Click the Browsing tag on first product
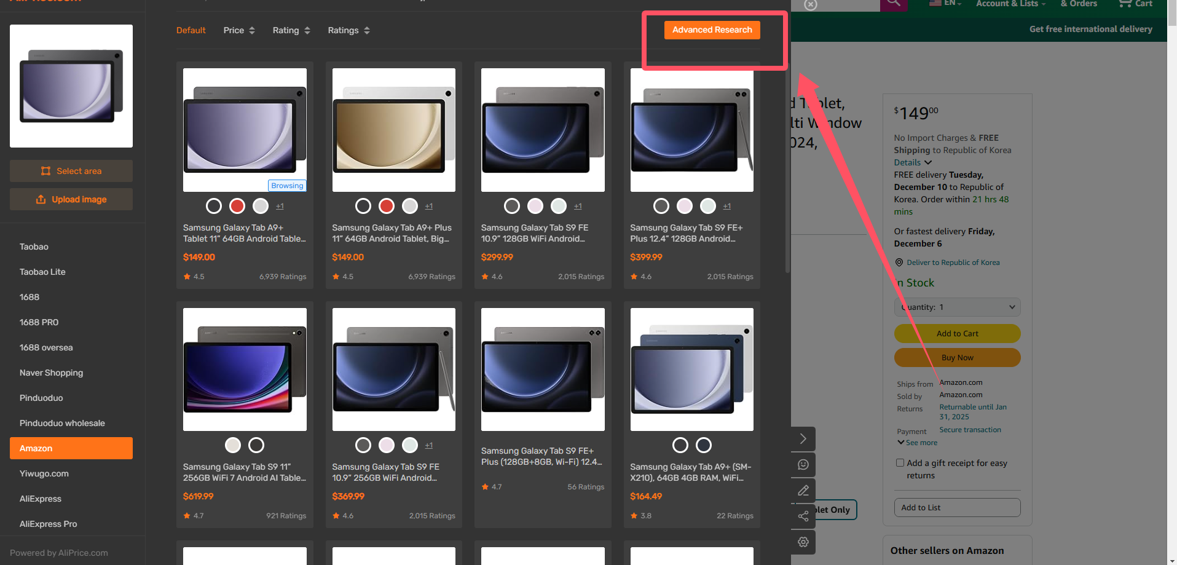 click(x=287, y=186)
